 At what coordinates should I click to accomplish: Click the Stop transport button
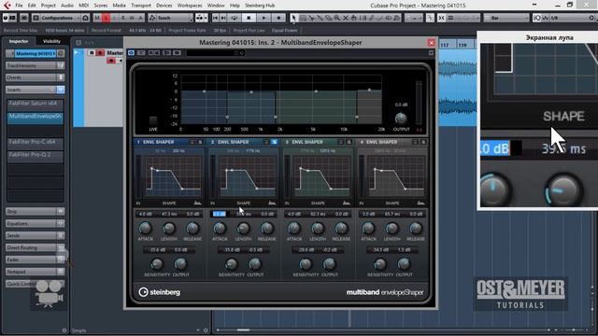tap(249, 18)
